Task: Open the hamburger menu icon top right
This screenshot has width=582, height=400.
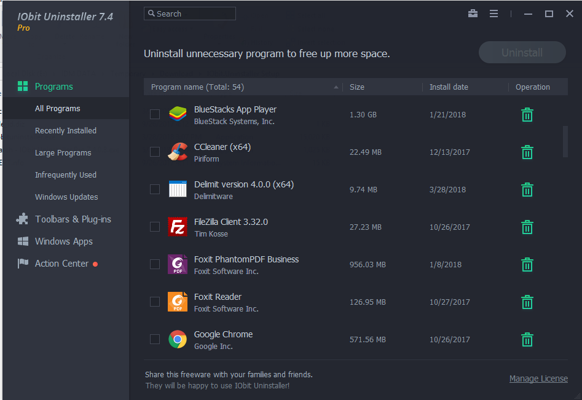Action: click(x=494, y=13)
